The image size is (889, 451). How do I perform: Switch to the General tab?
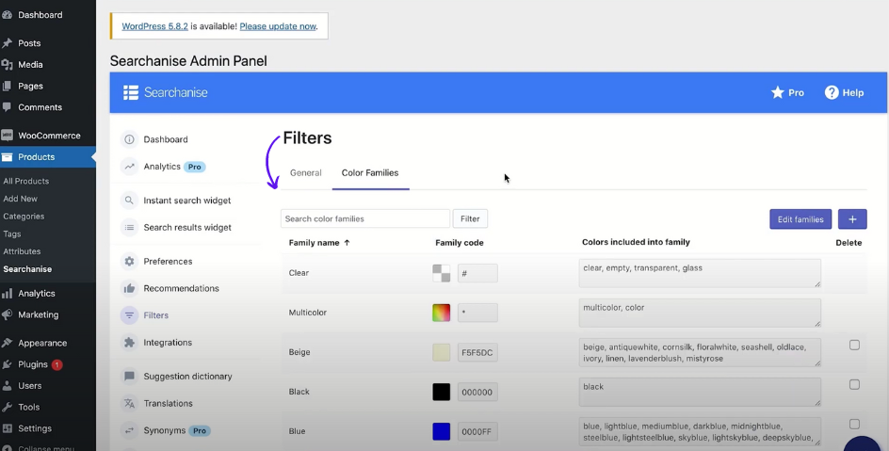[x=305, y=173]
